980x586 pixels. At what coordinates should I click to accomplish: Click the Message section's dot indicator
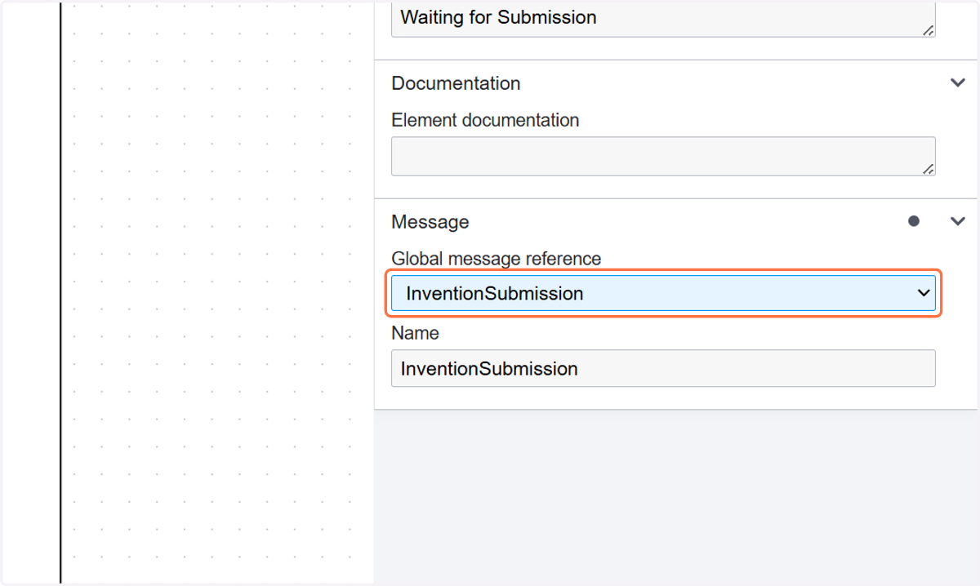(914, 221)
